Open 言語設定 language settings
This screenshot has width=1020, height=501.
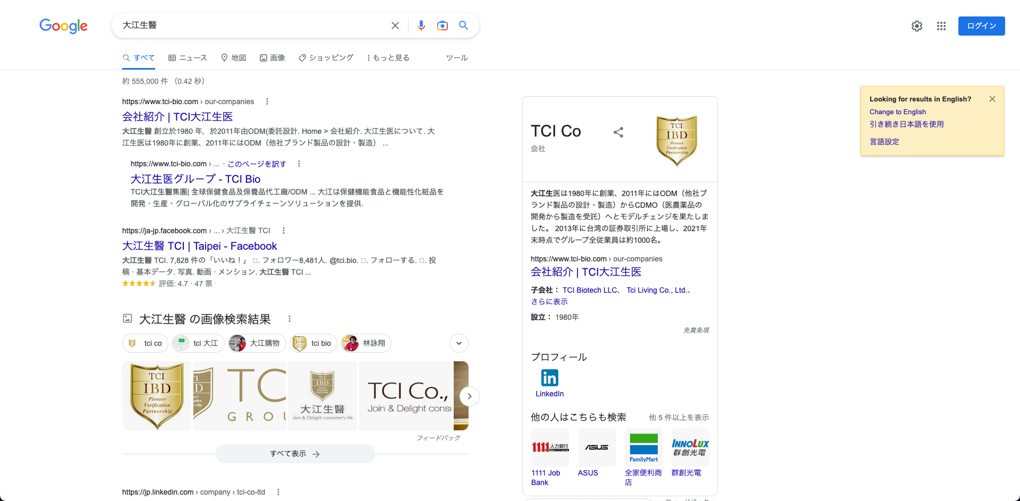click(885, 142)
